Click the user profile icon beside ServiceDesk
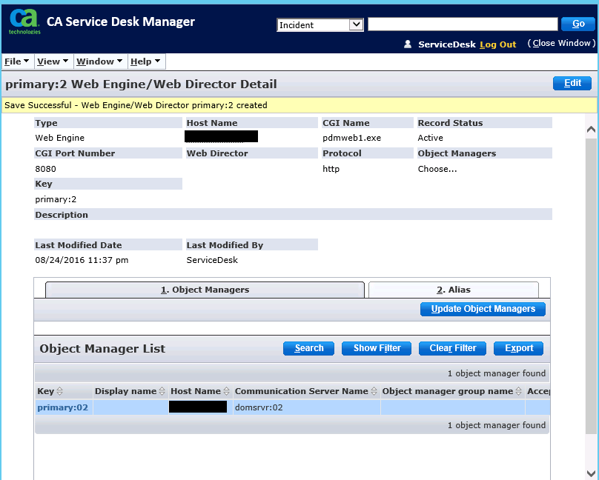This screenshot has height=480, width=599. click(408, 44)
